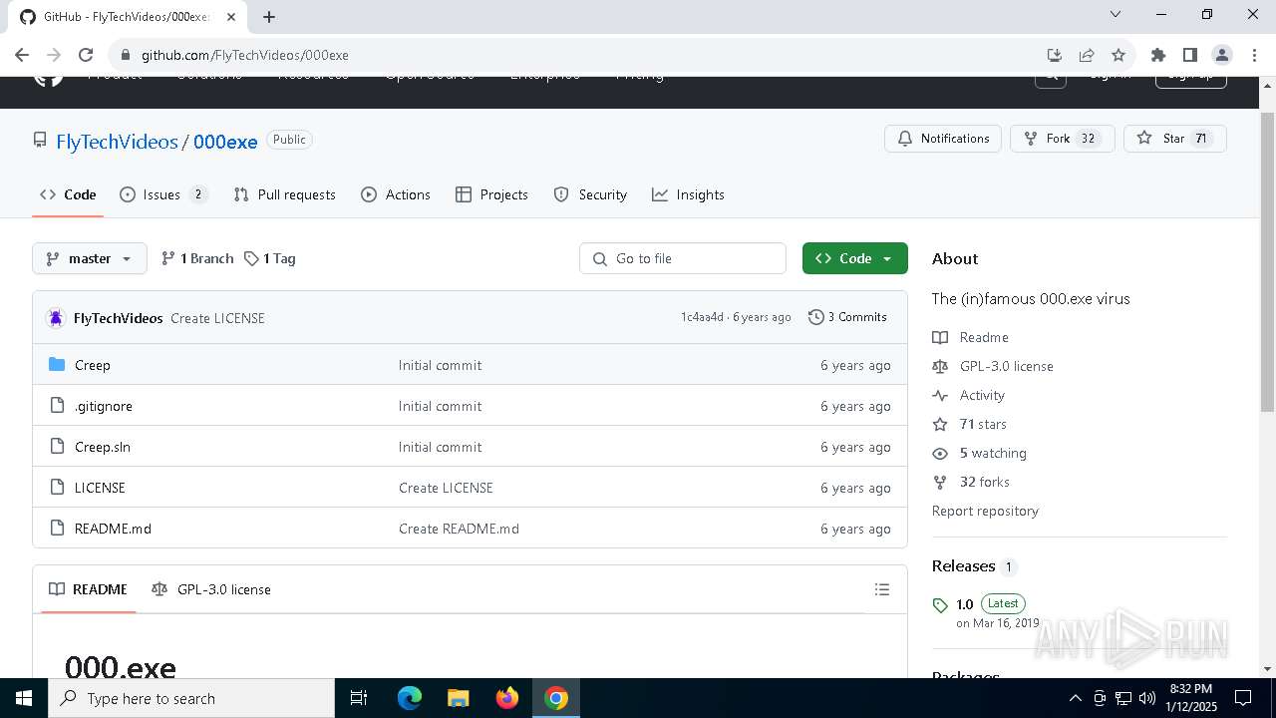Screen dimensions: 1276x718
Task: Click the Share this page icon
Action: point(1087,55)
